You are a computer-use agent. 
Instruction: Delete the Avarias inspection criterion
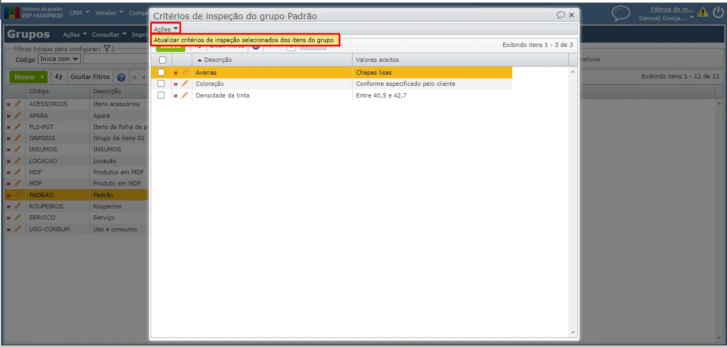tap(176, 72)
